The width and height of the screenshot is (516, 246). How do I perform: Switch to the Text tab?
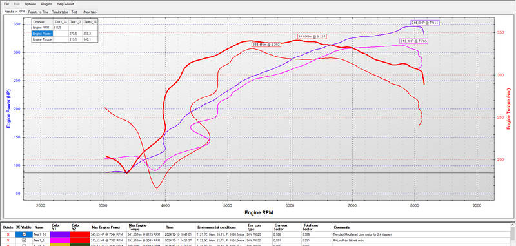74,12
